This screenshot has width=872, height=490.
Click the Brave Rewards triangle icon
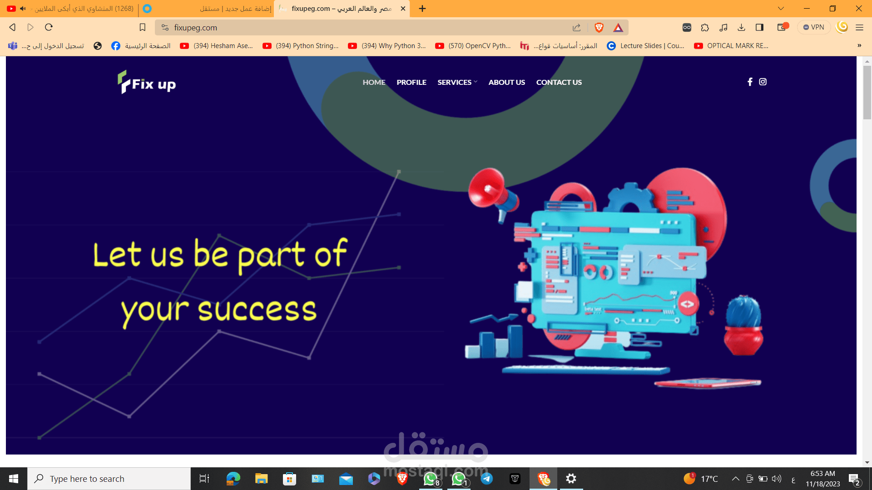click(x=618, y=28)
